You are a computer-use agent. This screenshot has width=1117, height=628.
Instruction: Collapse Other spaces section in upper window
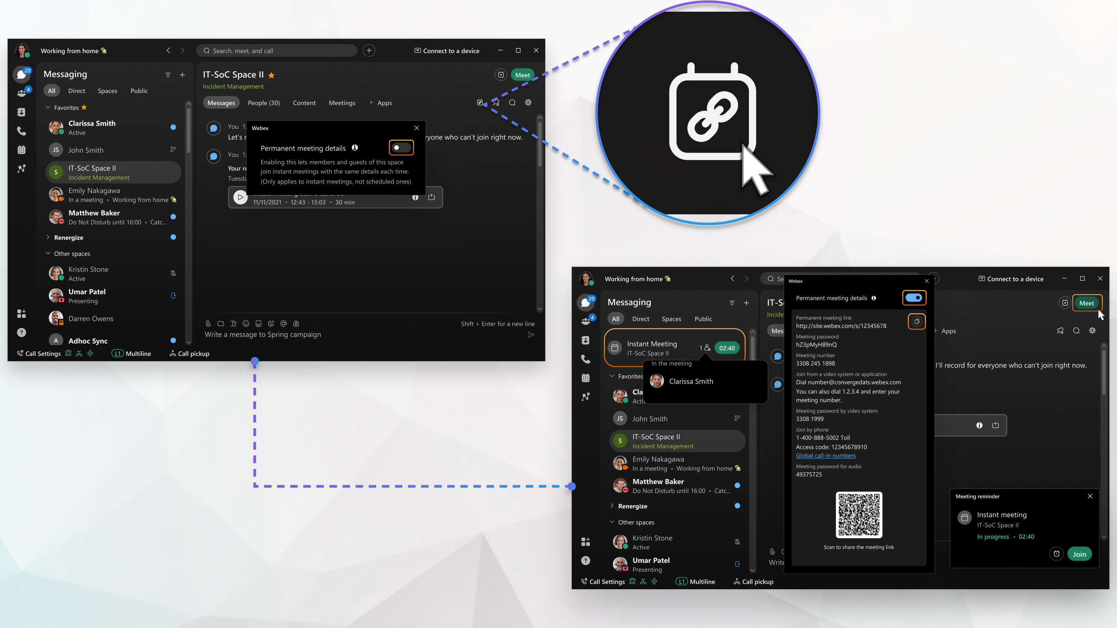48,254
